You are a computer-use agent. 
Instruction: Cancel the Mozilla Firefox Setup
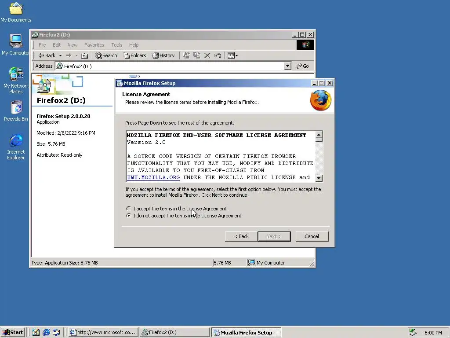pyautogui.click(x=312, y=236)
